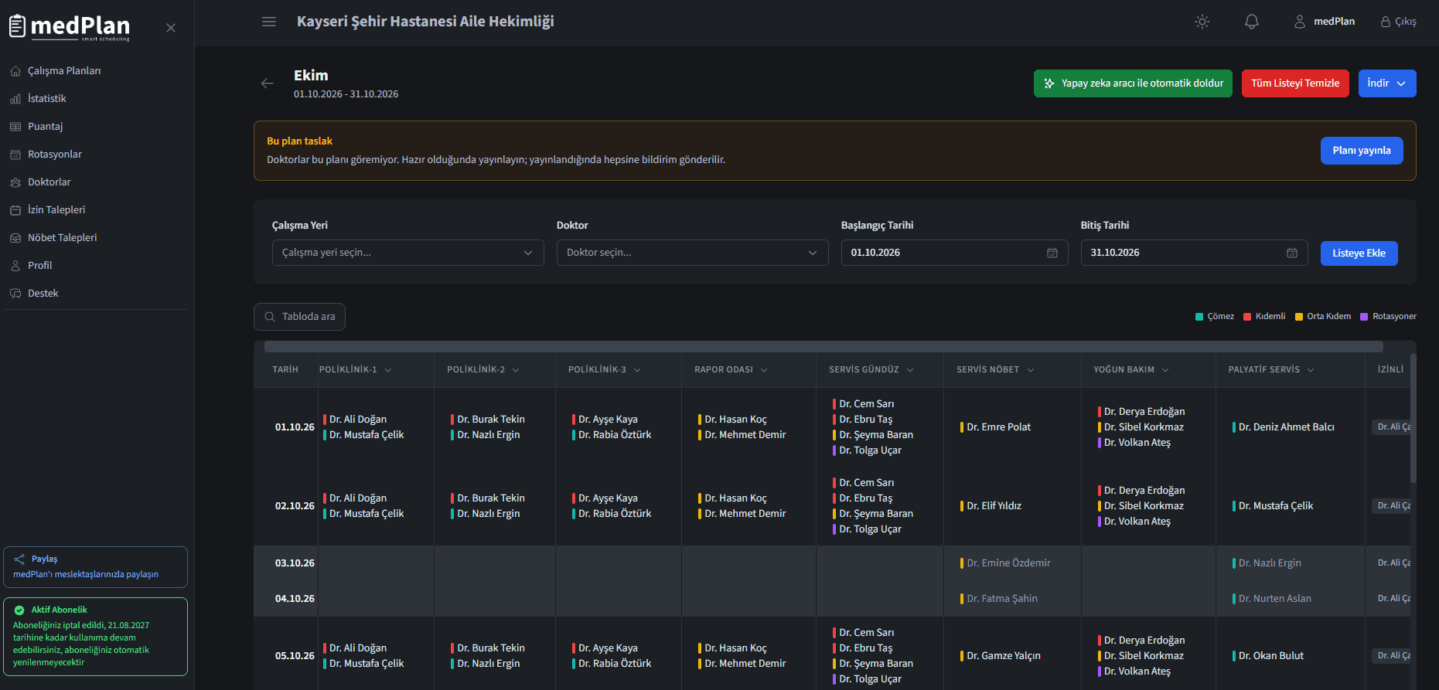Click the Çömez teal legend swatch

pos(1199,317)
